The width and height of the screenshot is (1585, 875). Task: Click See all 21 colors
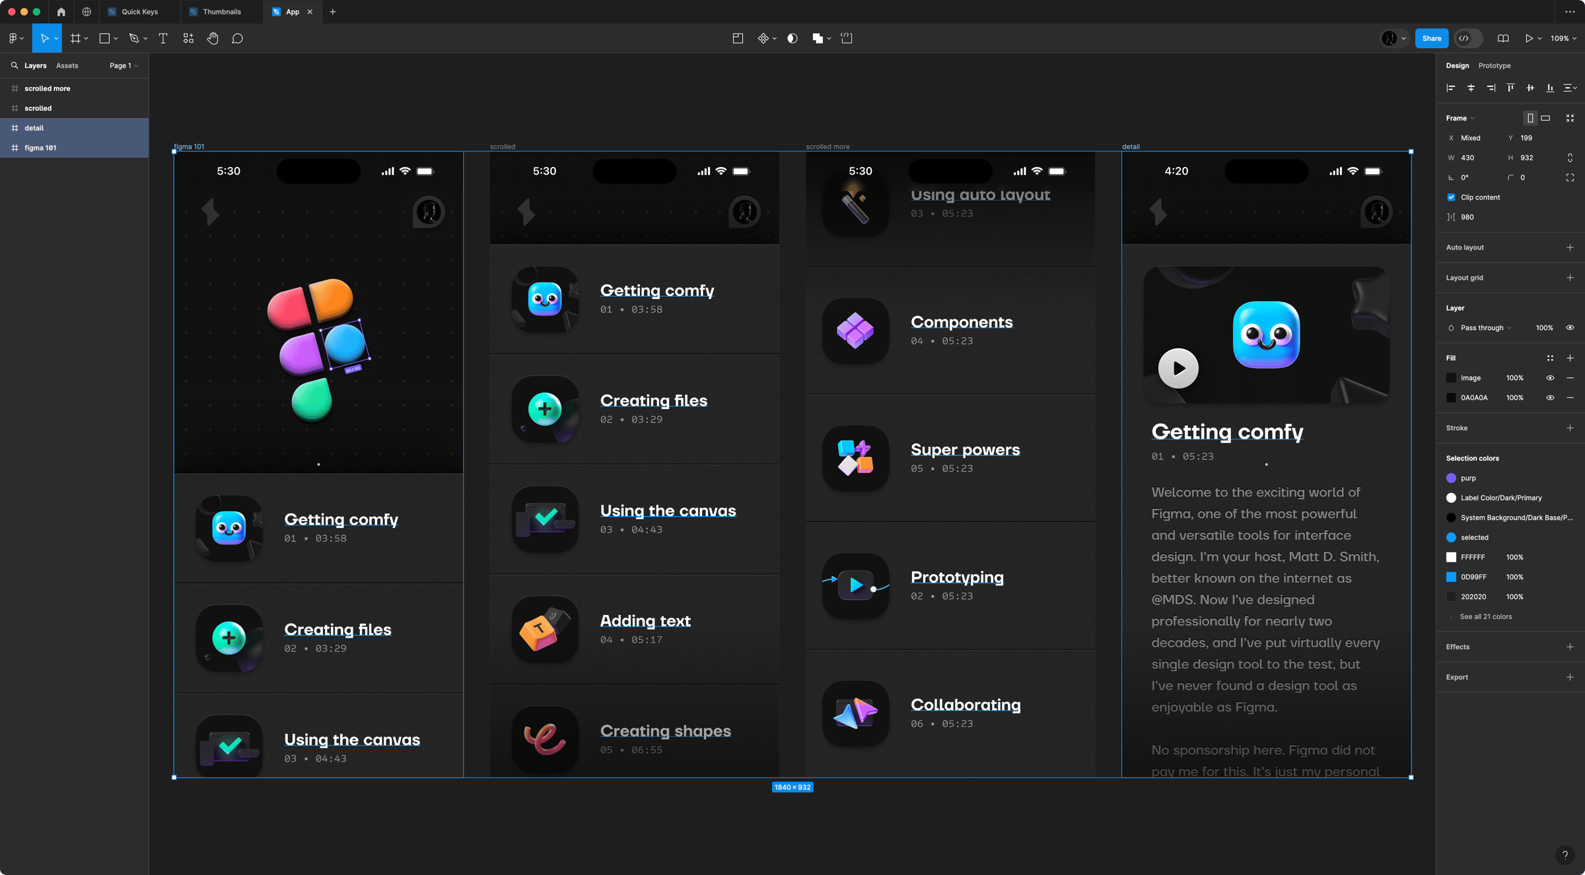click(x=1485, y=616)
